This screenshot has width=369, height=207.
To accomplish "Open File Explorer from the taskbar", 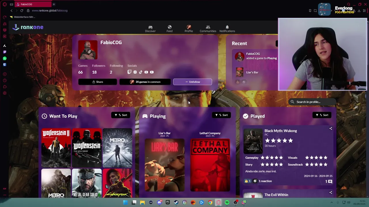I will (x=142, y=202).
